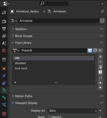The image size is (107, 118).
Task: Click the properties search field
Action: pos(54,4)
